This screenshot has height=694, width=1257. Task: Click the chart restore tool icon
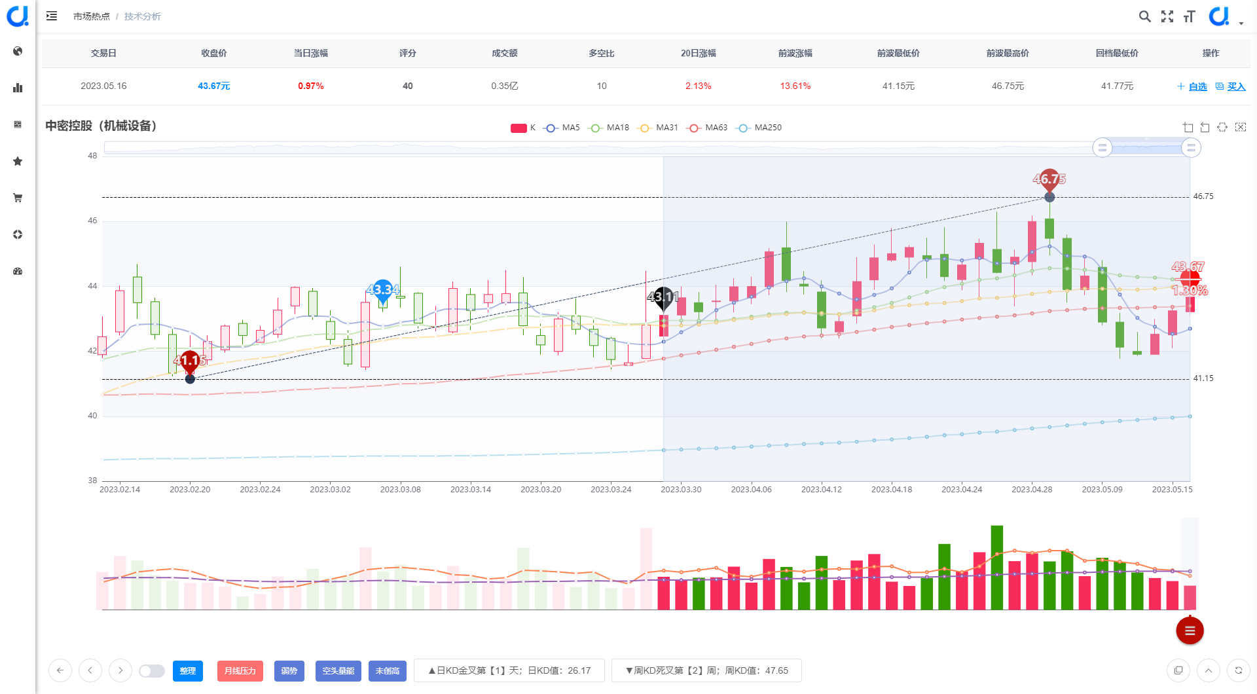pos(1222,128)
